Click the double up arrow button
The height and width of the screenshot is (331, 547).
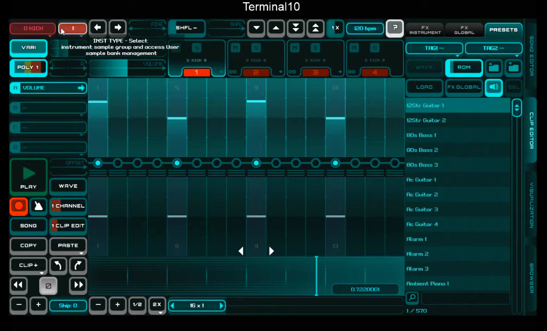point(315,28)
